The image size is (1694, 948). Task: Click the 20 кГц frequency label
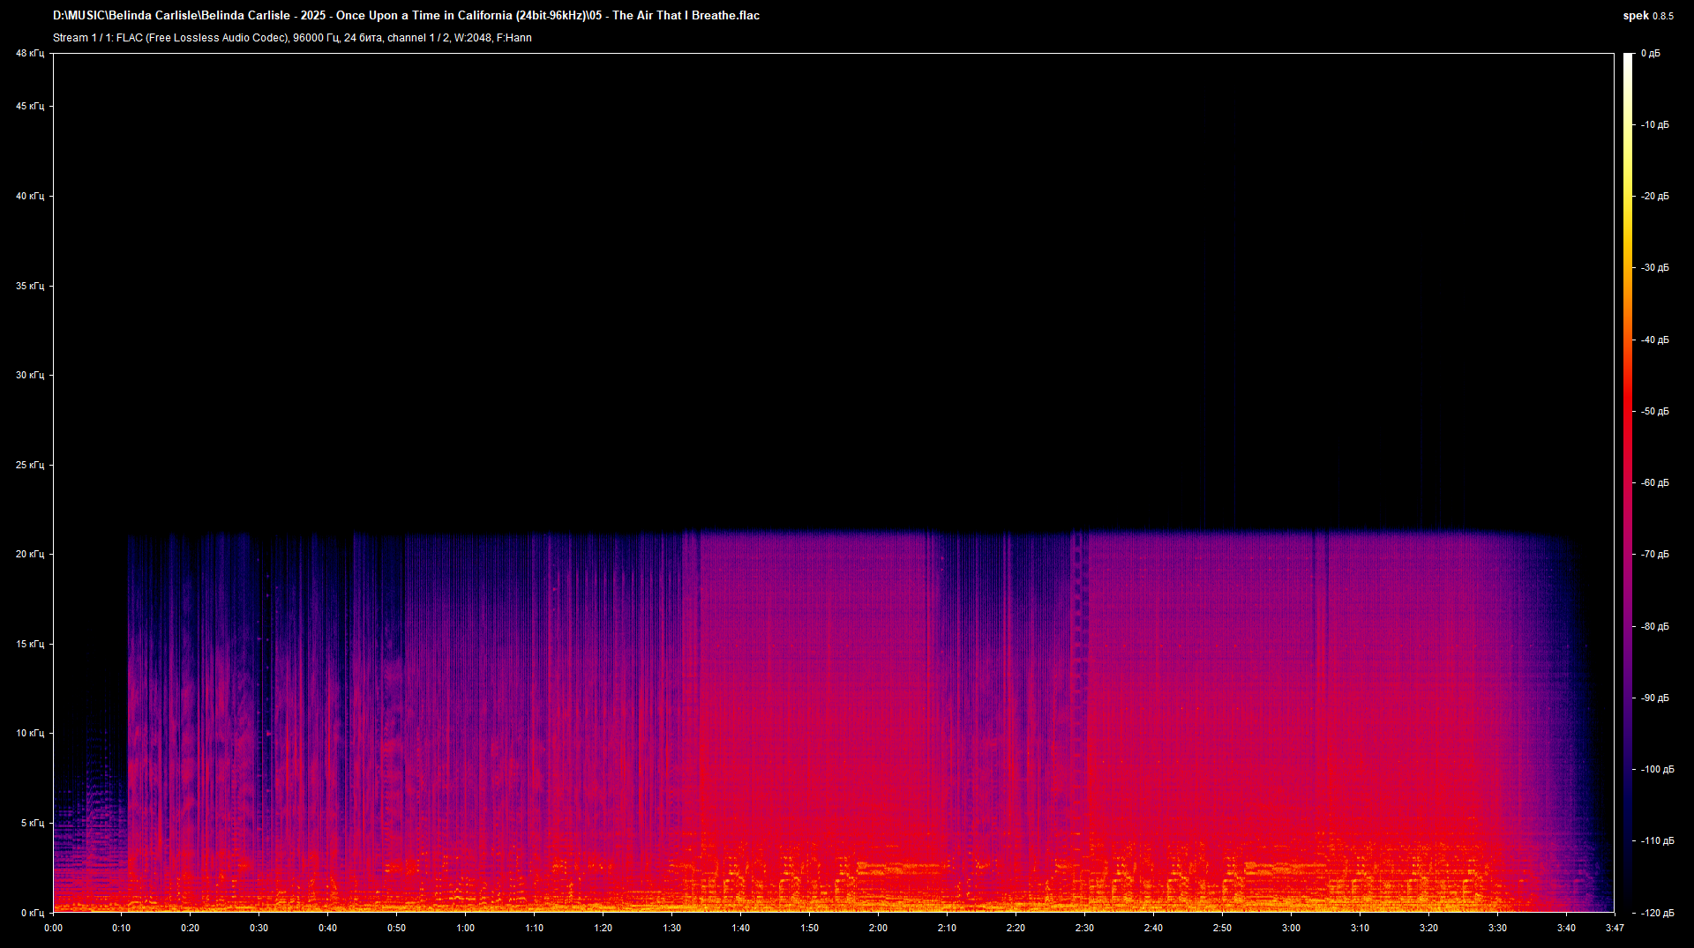pos(29,554)
